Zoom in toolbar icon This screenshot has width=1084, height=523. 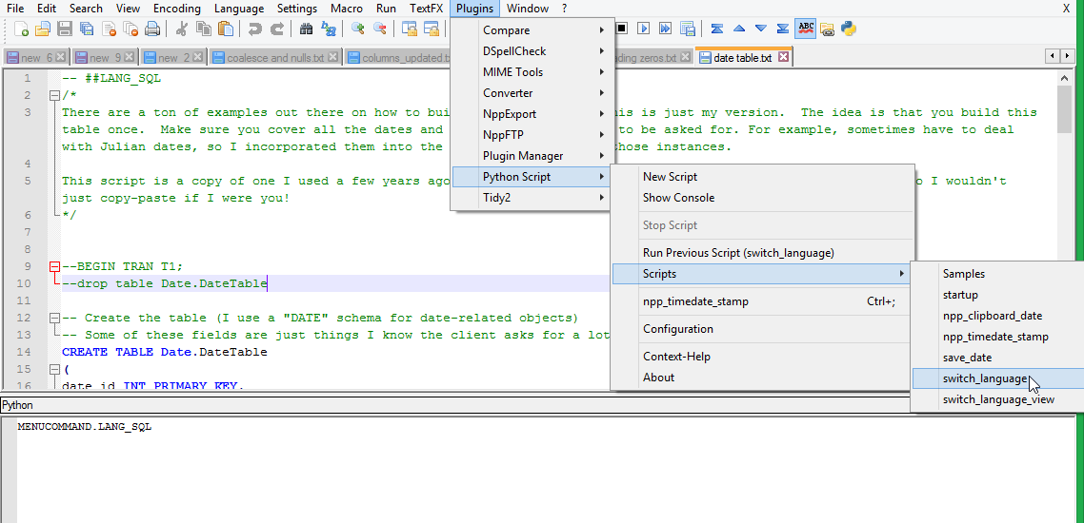pyautogui.click(x=357, y=29)
